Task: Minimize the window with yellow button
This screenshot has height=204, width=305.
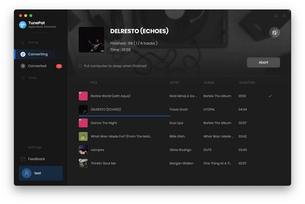Action: pyautogui.click(x=26, y=16)
